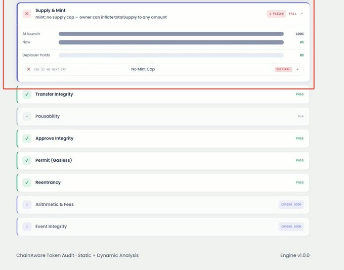Viewport: 344px width, 270px height.
Task: Click the PASS label on Reentrancy
Action: pos(299,183)
